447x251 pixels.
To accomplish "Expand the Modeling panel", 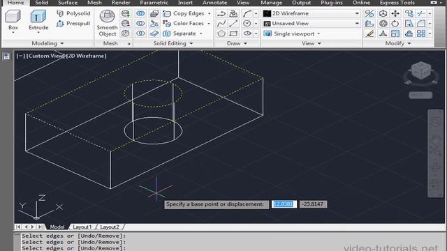I will (47, 43).
